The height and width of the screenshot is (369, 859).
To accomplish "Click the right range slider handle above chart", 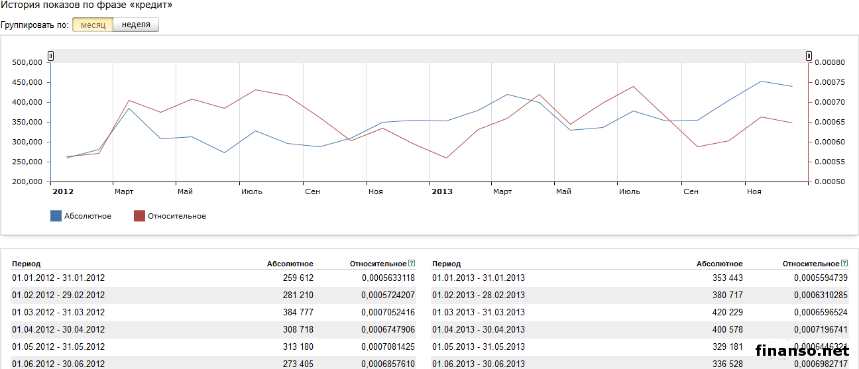I will pyautogui.click(x=809, y=56).
